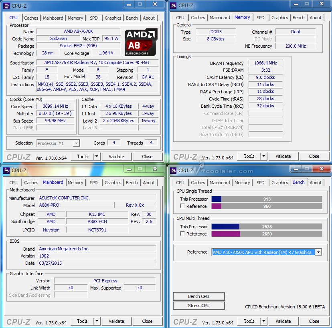Tick the Single Thread Reference checkbox

click(182, 206)
